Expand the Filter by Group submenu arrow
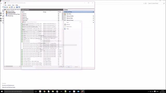Image resolution: width=166 pixels, height=93 pixels. pos(93,20)
